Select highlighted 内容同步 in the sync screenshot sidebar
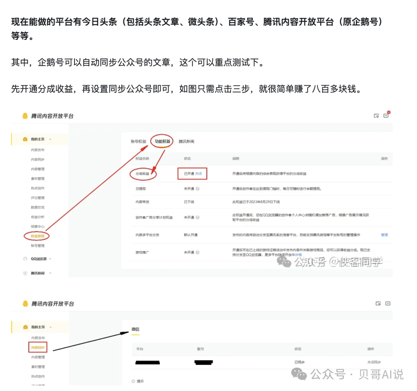The width and height of the screenshot is (417, 391). (38, 347)
